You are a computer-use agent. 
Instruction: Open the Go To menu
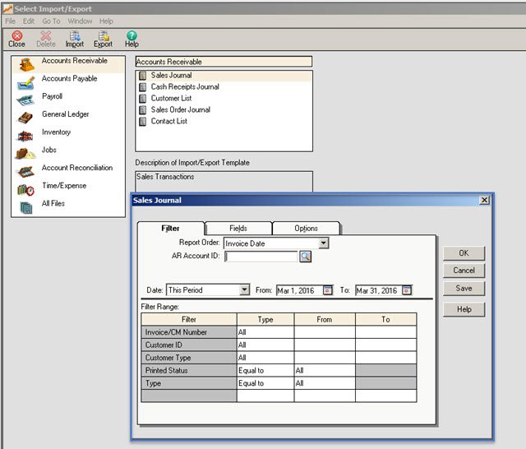[51, 21]
